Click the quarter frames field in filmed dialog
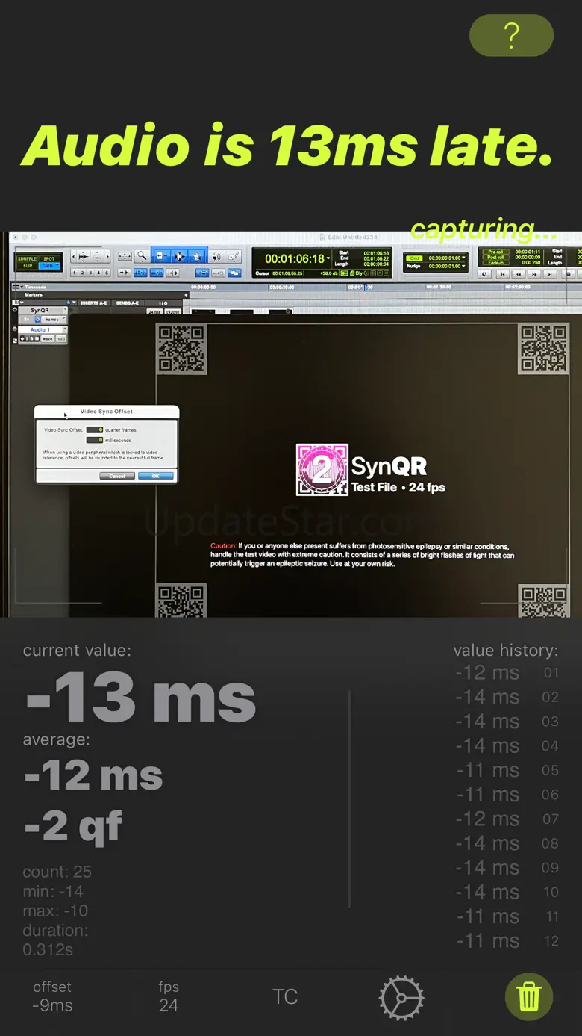The width and height of the screenshot is (582, 1036). click(95, 429)
